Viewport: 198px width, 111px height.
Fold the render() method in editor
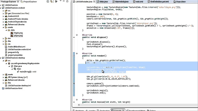coord(77,54)
